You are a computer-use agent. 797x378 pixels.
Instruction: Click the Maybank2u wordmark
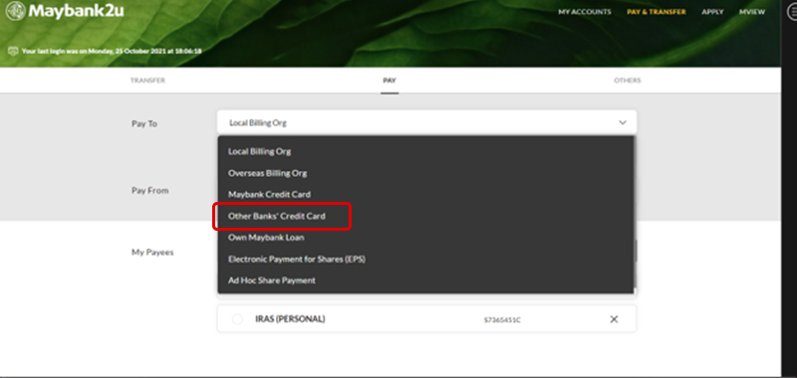click(76, 11)
